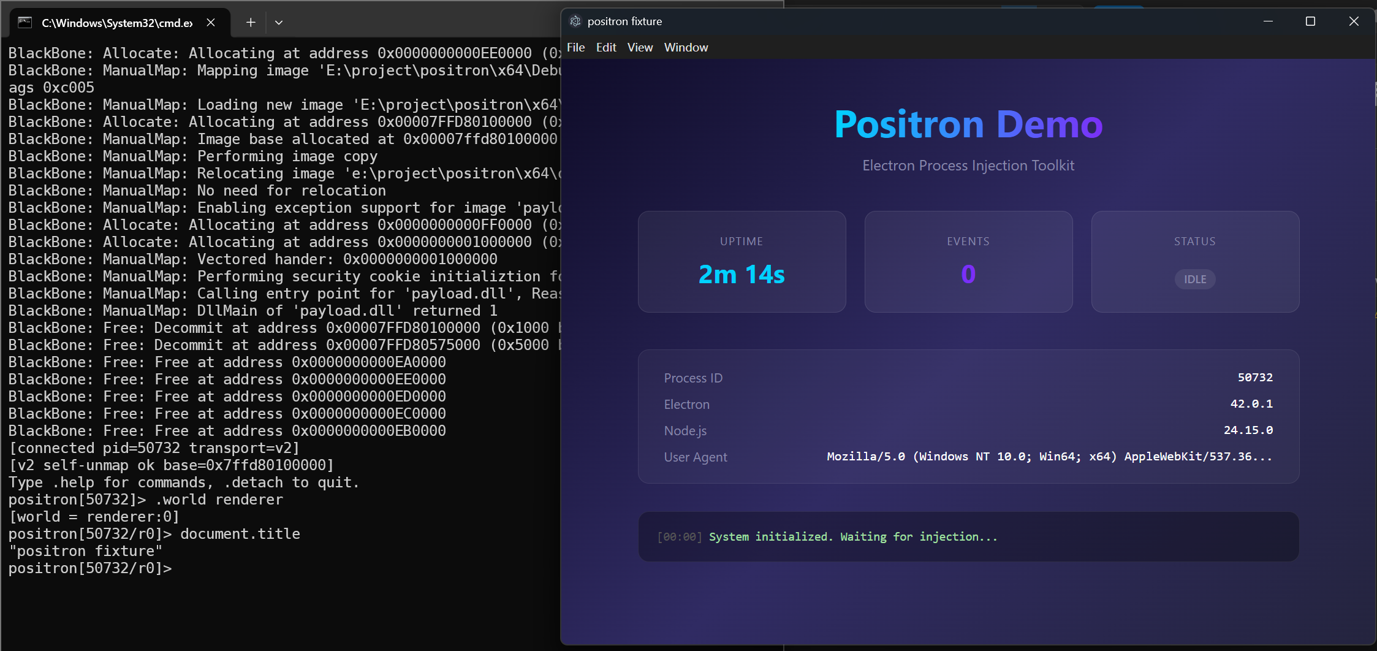Image resolution: width=1377 pixels, height=651 pixels.
Task: Click the cmd icon on the terminal tab
Action: [25, 23]
